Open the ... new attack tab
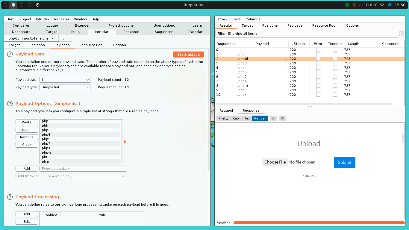This screenshot has width=409, height=230. [x=65, y=39]
